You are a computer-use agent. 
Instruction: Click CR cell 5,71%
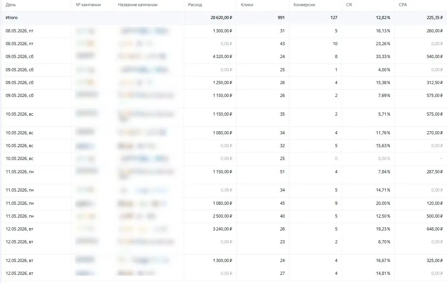click(384, 114)
